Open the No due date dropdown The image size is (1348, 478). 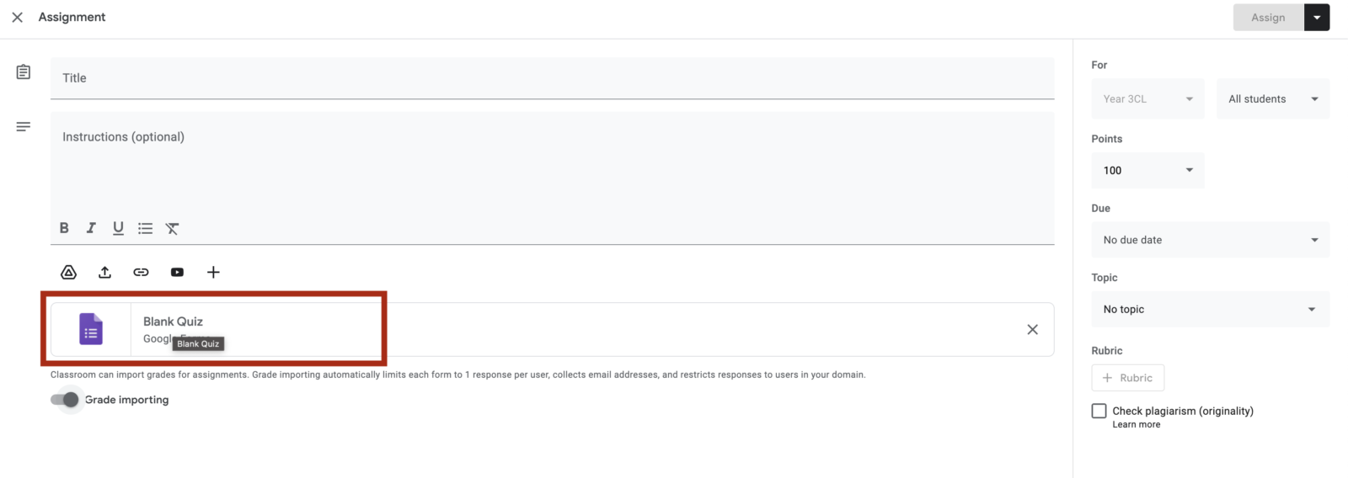tap(1210, 240)
